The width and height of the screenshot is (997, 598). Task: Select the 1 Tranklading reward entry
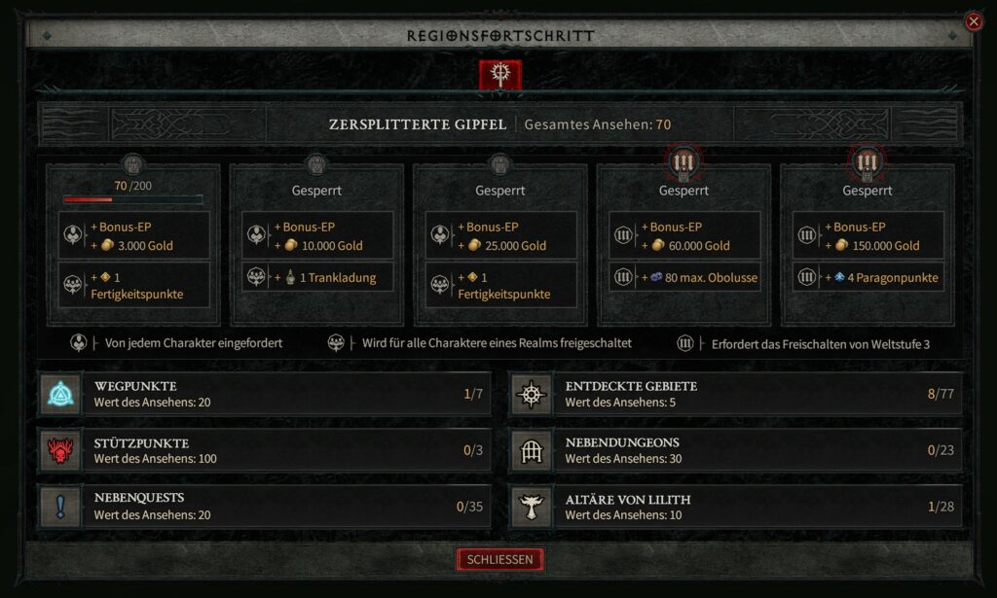pos(317,277)
